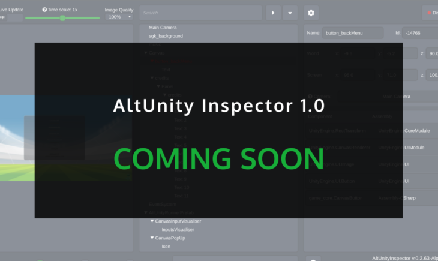Select sgk_background in the hierarchy

pos(166,36)
